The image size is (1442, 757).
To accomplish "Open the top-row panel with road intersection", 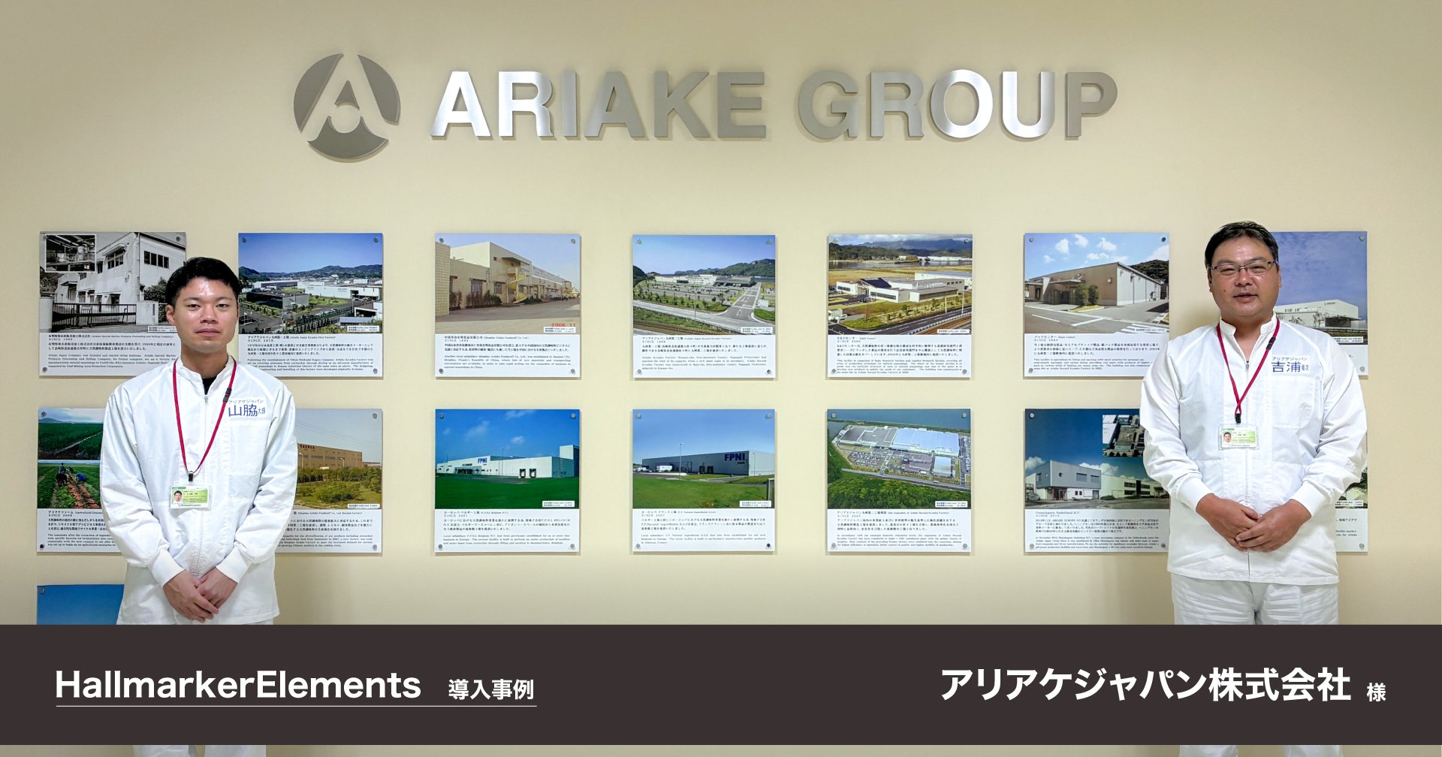I will pyautogui.click(x=704, y=306).
